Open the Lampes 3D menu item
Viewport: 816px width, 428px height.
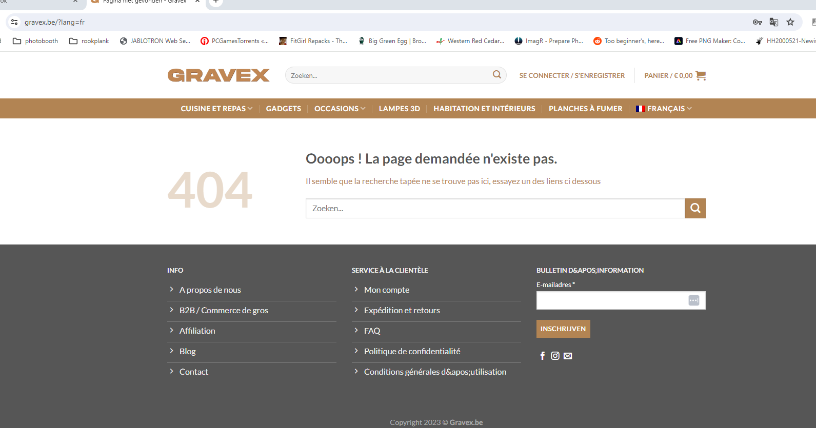400,109
